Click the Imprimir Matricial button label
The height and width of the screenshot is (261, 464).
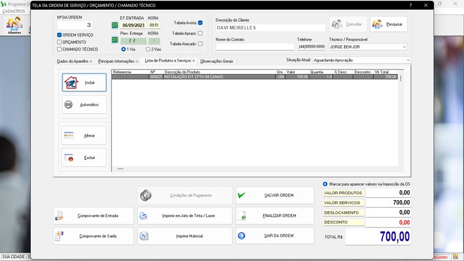[190, 236]
